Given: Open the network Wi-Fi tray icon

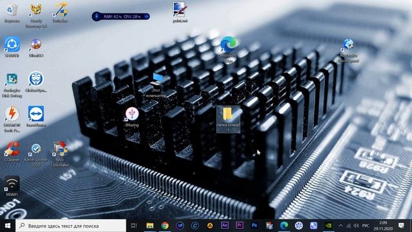Looking at the screenshot, I should pyautogui.click(x=348, y=226).
